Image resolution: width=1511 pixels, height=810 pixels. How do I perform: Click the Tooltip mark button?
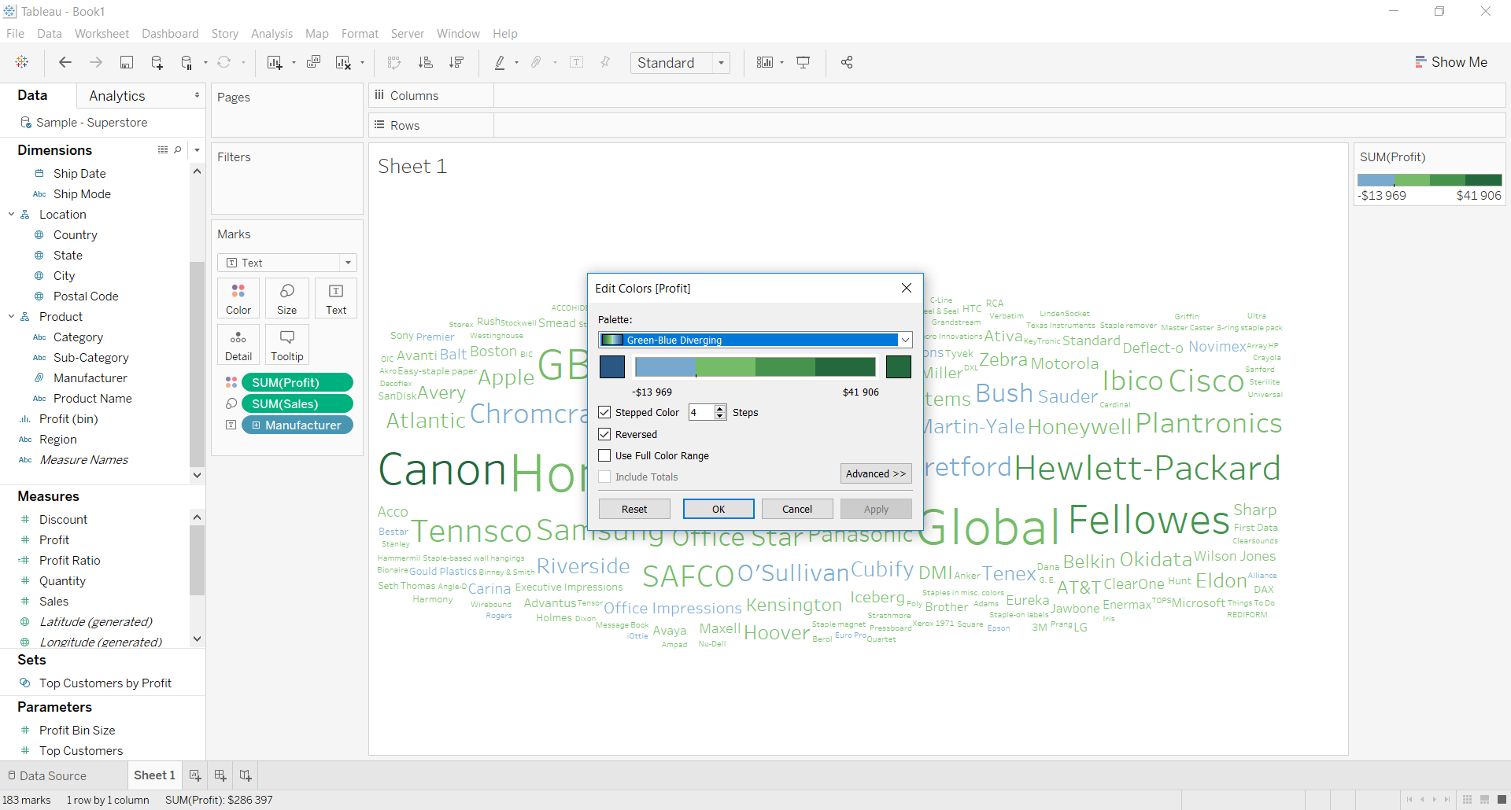(286, 345)
